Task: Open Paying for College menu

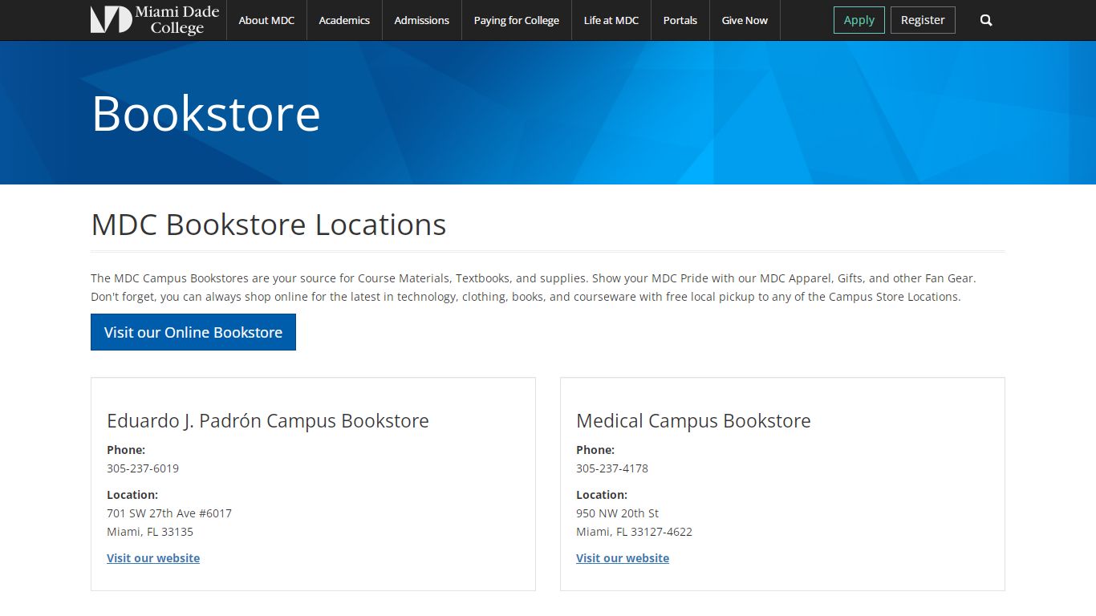Action: [x=517, y=20]
